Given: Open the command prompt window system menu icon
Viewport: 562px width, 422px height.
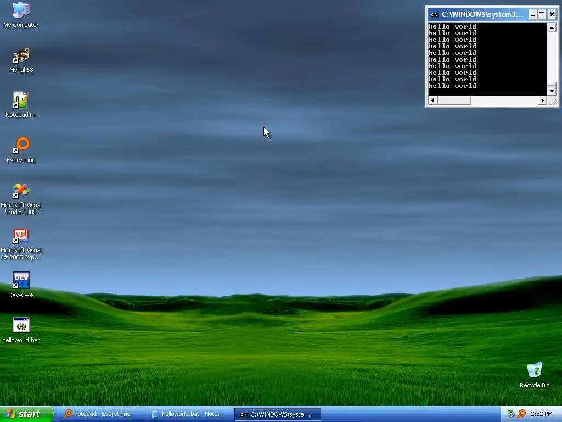Looking at the screenshot, I should pyautogui.click(x=434, y=15).
